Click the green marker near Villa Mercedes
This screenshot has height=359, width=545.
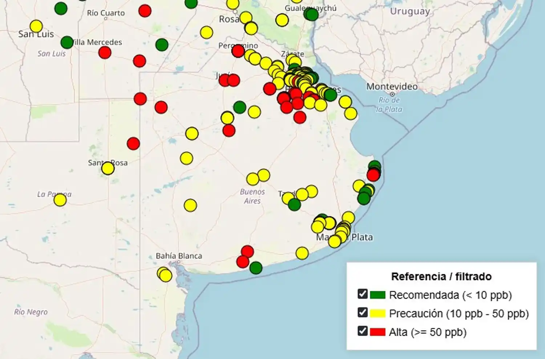point(68,43)
